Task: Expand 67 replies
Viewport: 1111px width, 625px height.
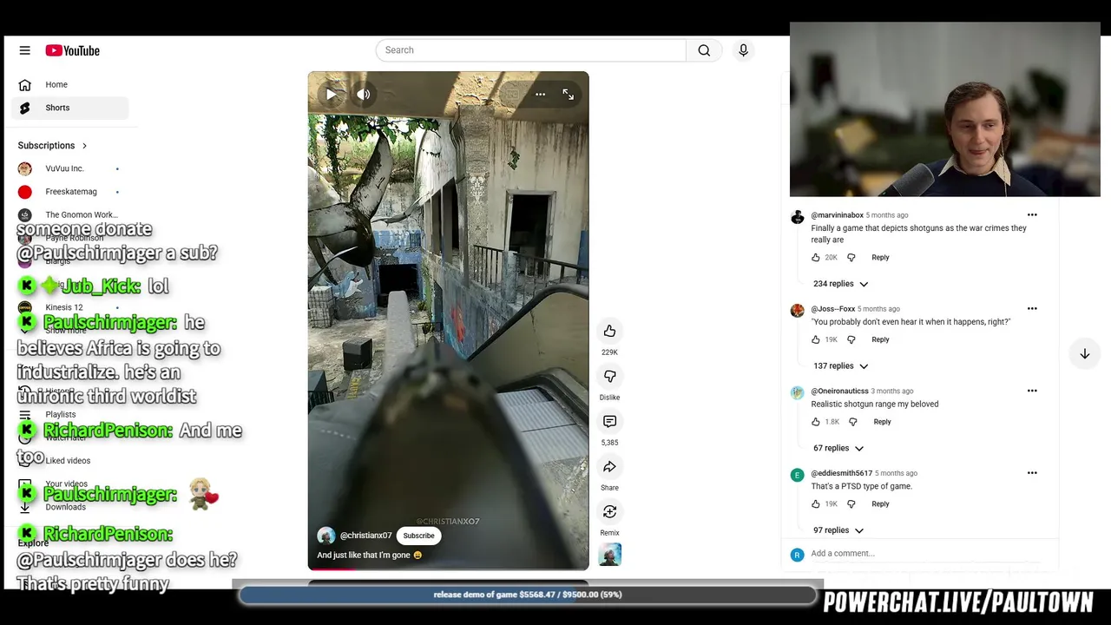Action: pyautogui.click(x=838, y=448)
